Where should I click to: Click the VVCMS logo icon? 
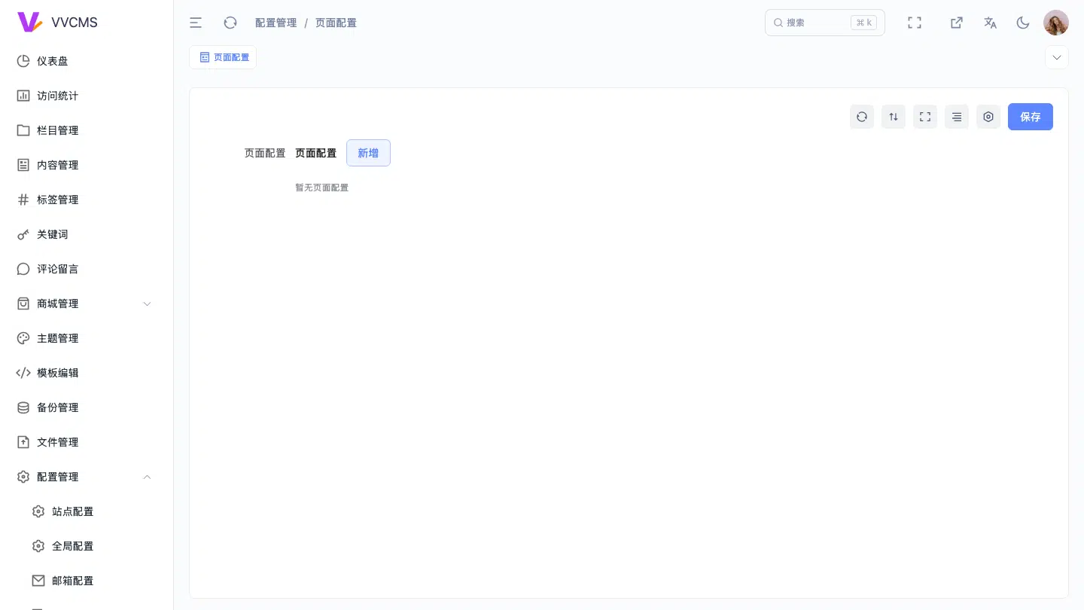[x=29, y=22]
